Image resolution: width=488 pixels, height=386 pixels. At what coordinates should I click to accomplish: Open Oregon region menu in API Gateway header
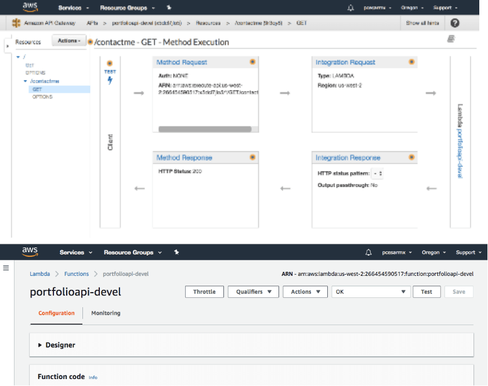pyautogui.click(x=412, y=8)
